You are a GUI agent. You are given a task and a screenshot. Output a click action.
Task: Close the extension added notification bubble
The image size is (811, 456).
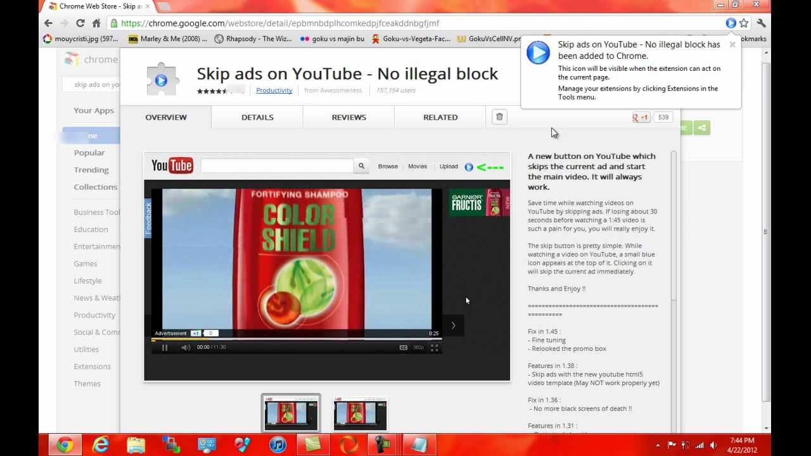pyautogui.click(x=732, y=44)
